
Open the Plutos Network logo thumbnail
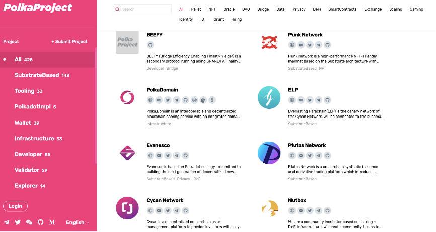(269, 153)
